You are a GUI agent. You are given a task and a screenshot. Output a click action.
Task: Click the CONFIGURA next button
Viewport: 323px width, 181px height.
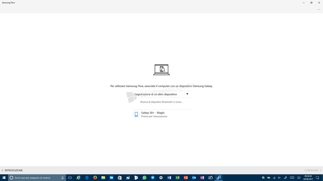(x=313, y=170)
